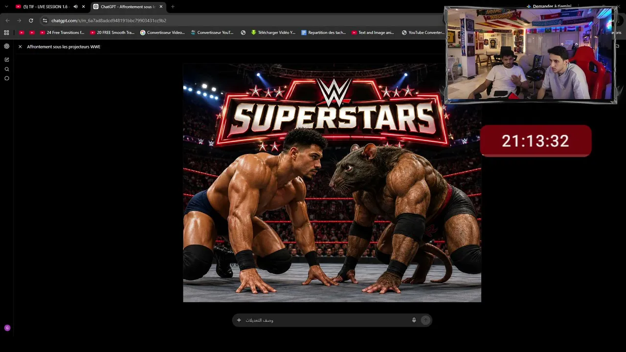Click the webcam overlay video

pyautogui.click(x=531, y=55)
